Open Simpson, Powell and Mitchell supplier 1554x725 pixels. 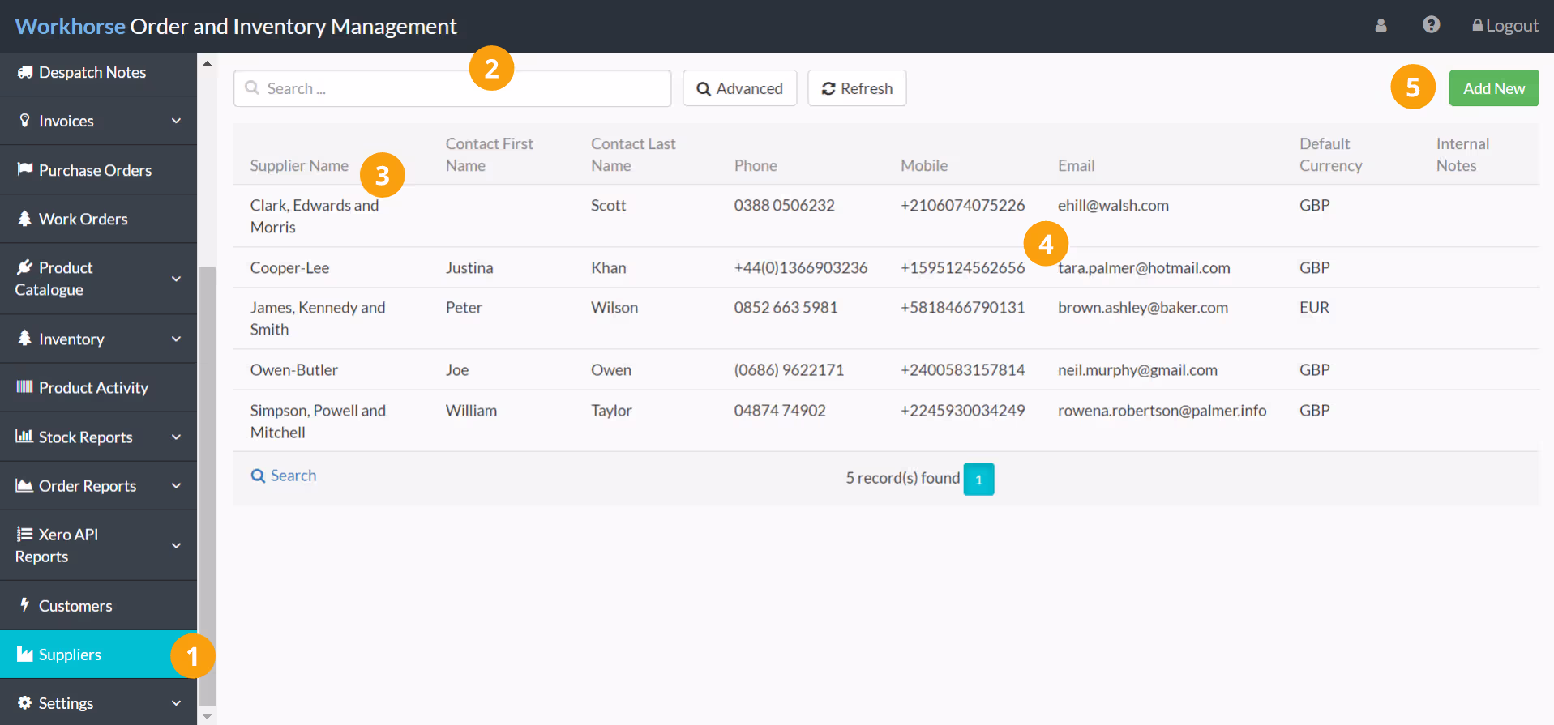(886, 420)
